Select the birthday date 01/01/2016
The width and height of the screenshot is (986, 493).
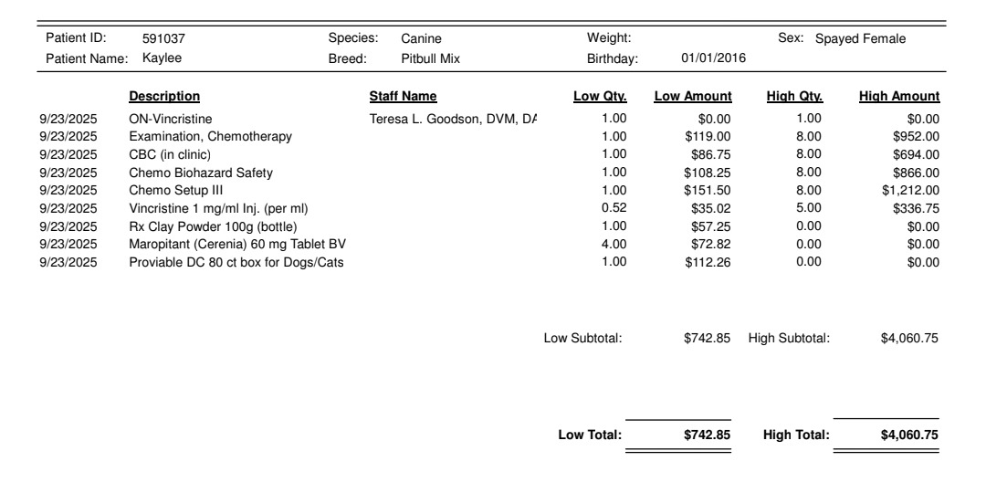point(714,58)
